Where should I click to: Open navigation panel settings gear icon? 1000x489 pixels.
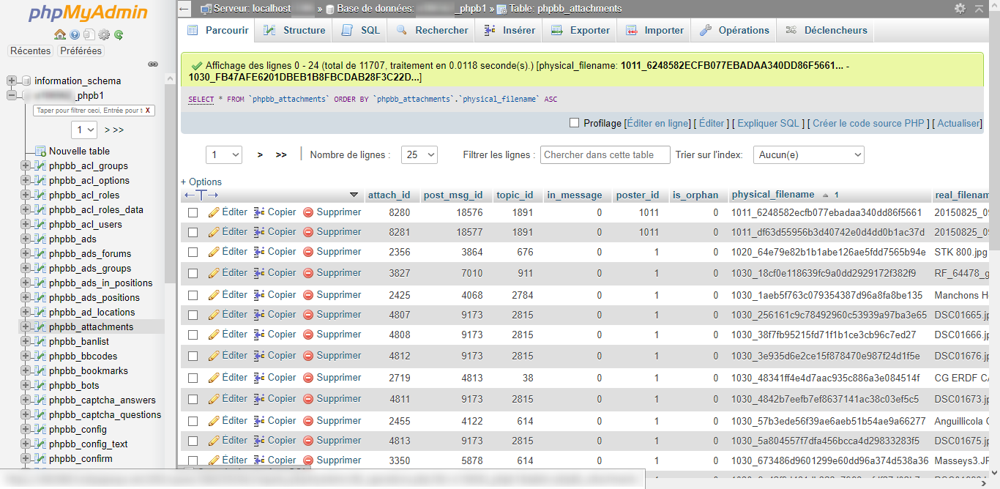click(x=104, y=34)
